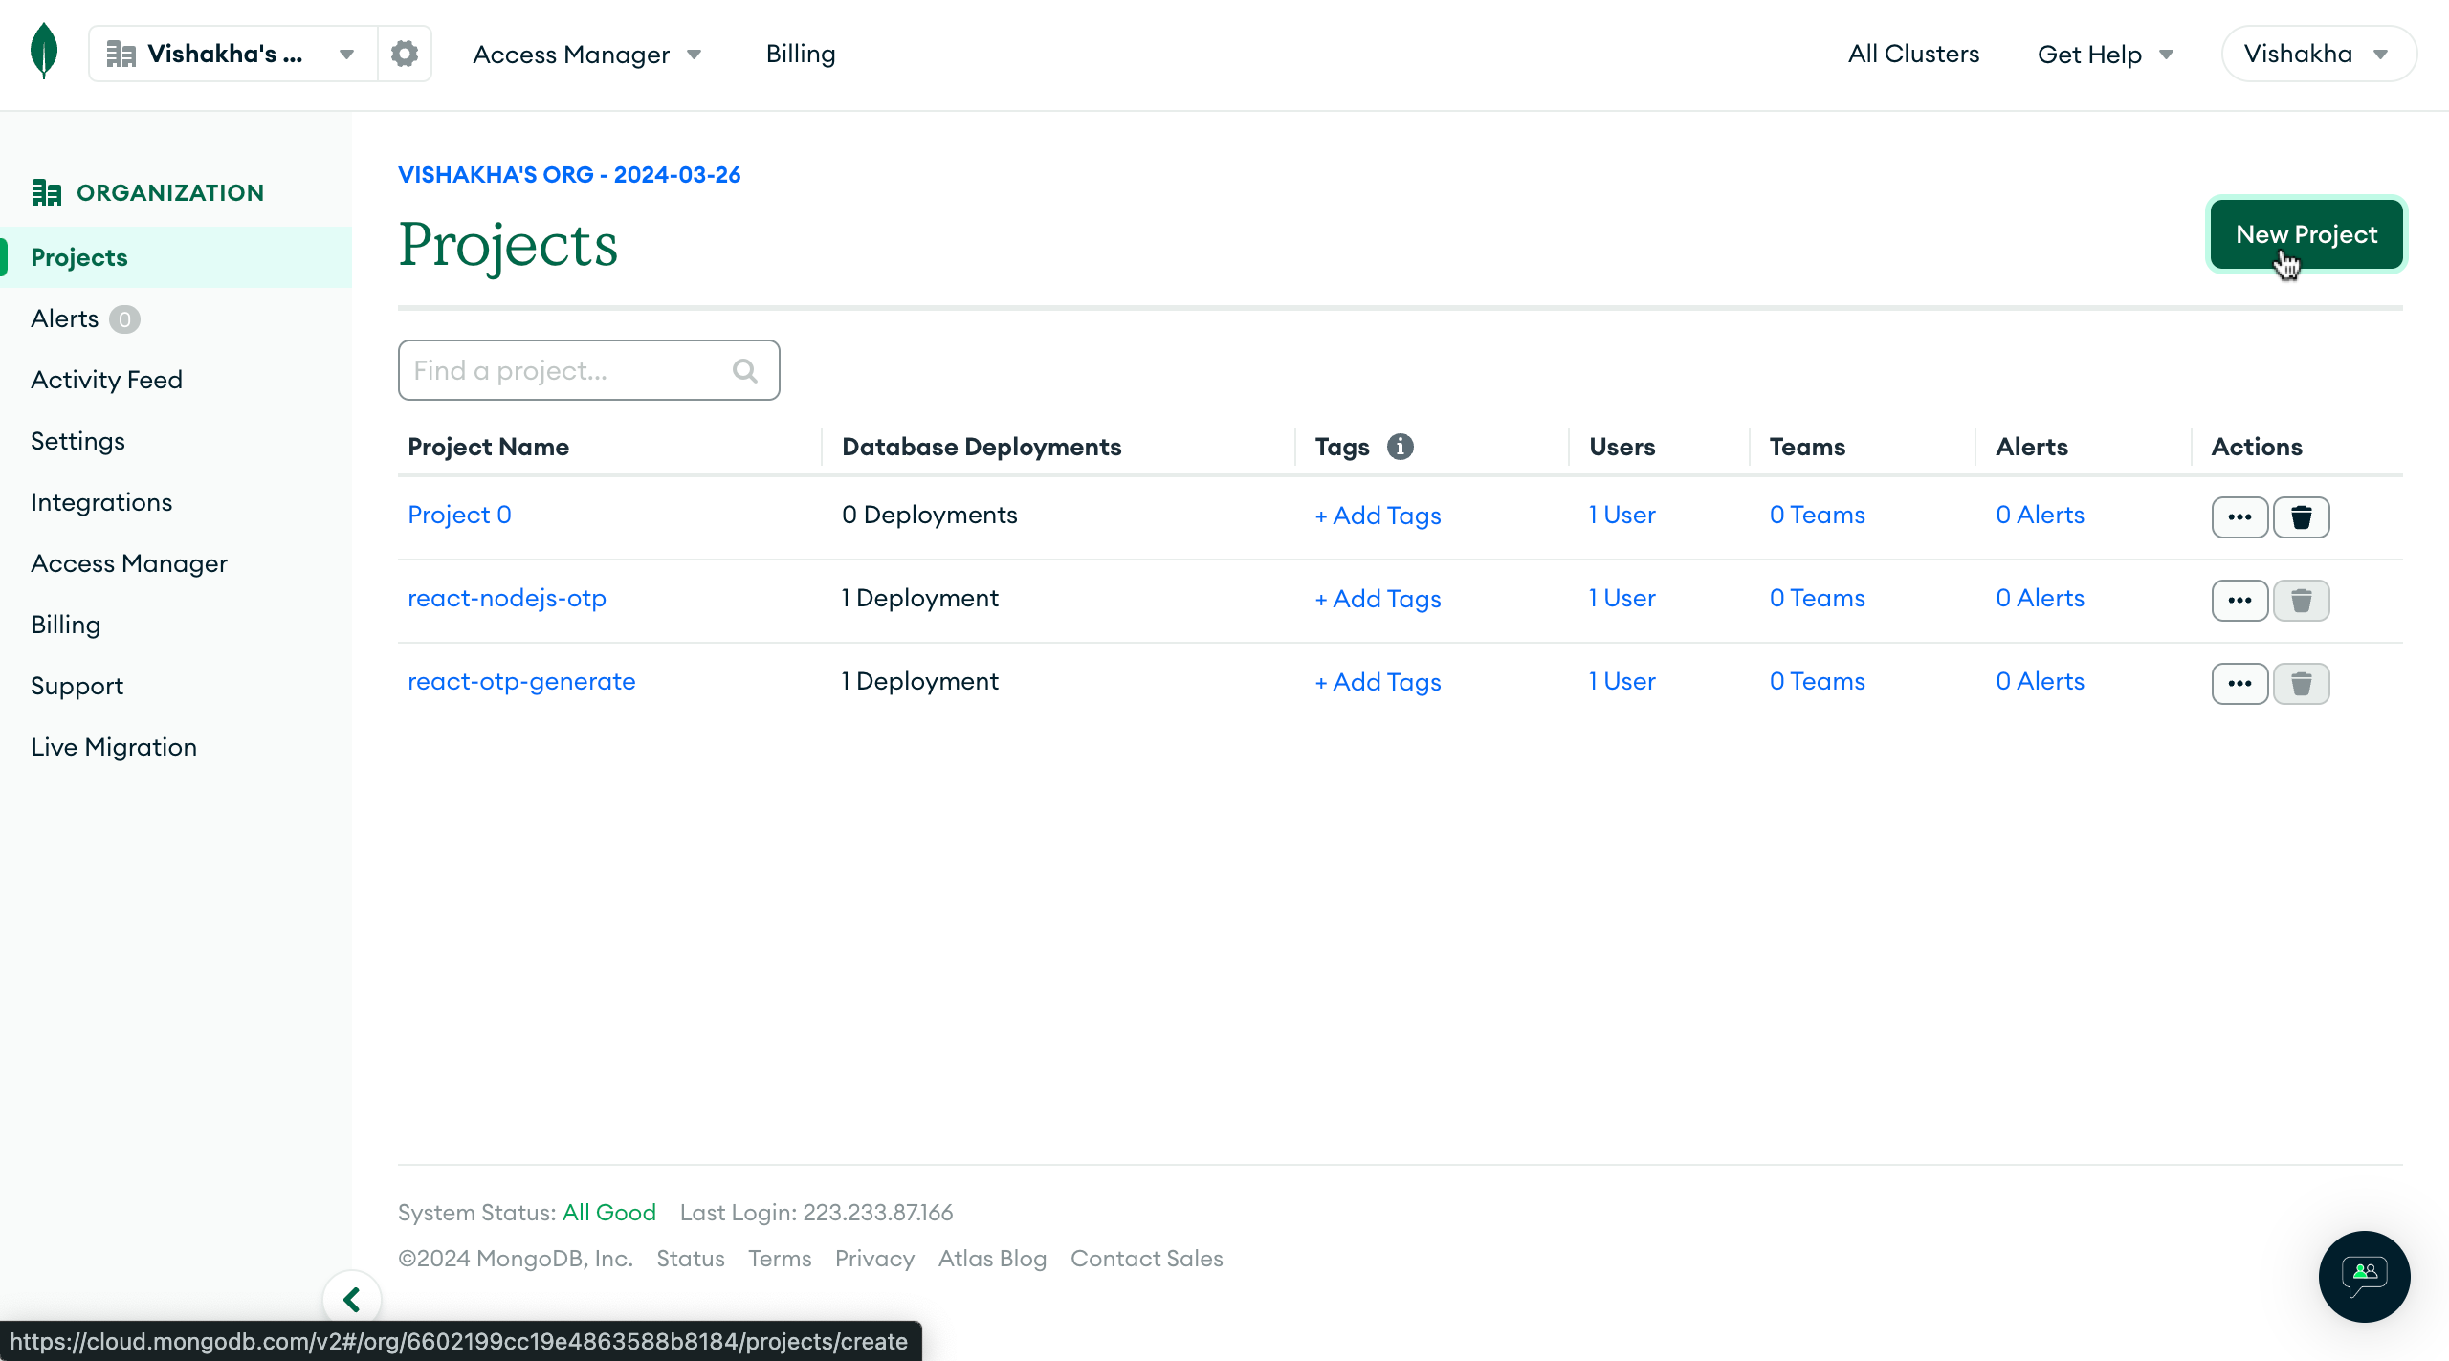This screenshot has height=1361, width=2449.
Task: Click search magnifier in project finder
Action: [745, 370]
